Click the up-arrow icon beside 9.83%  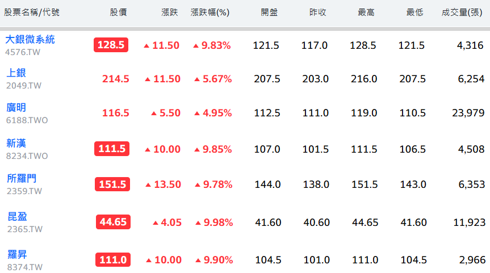(196, 46)
